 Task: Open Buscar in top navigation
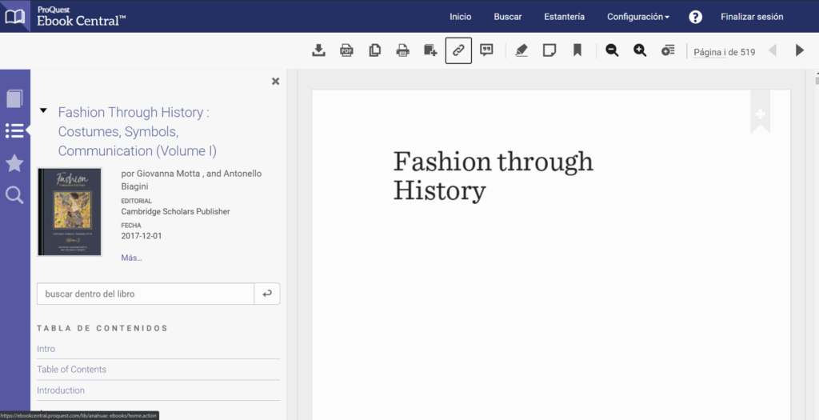coord(507,17)
